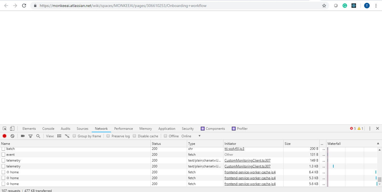Check the Disable cache option

135,136
